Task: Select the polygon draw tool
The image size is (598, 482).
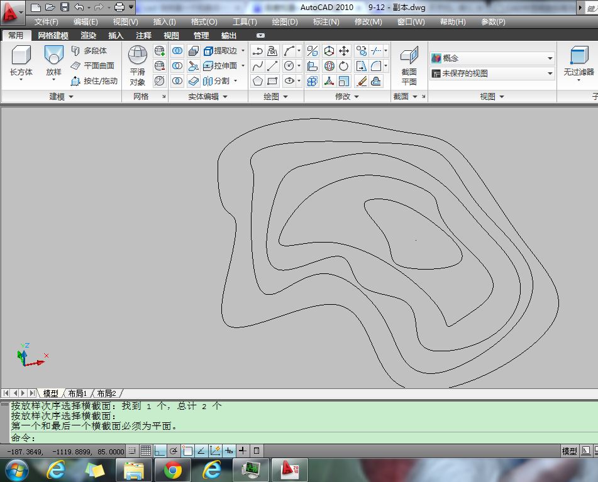Action: (x=257, y=81)
